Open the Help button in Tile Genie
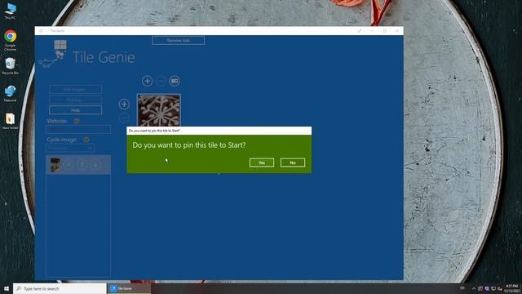Image resolution: width=522 pixels, height=294 pixels. point(75,110)
